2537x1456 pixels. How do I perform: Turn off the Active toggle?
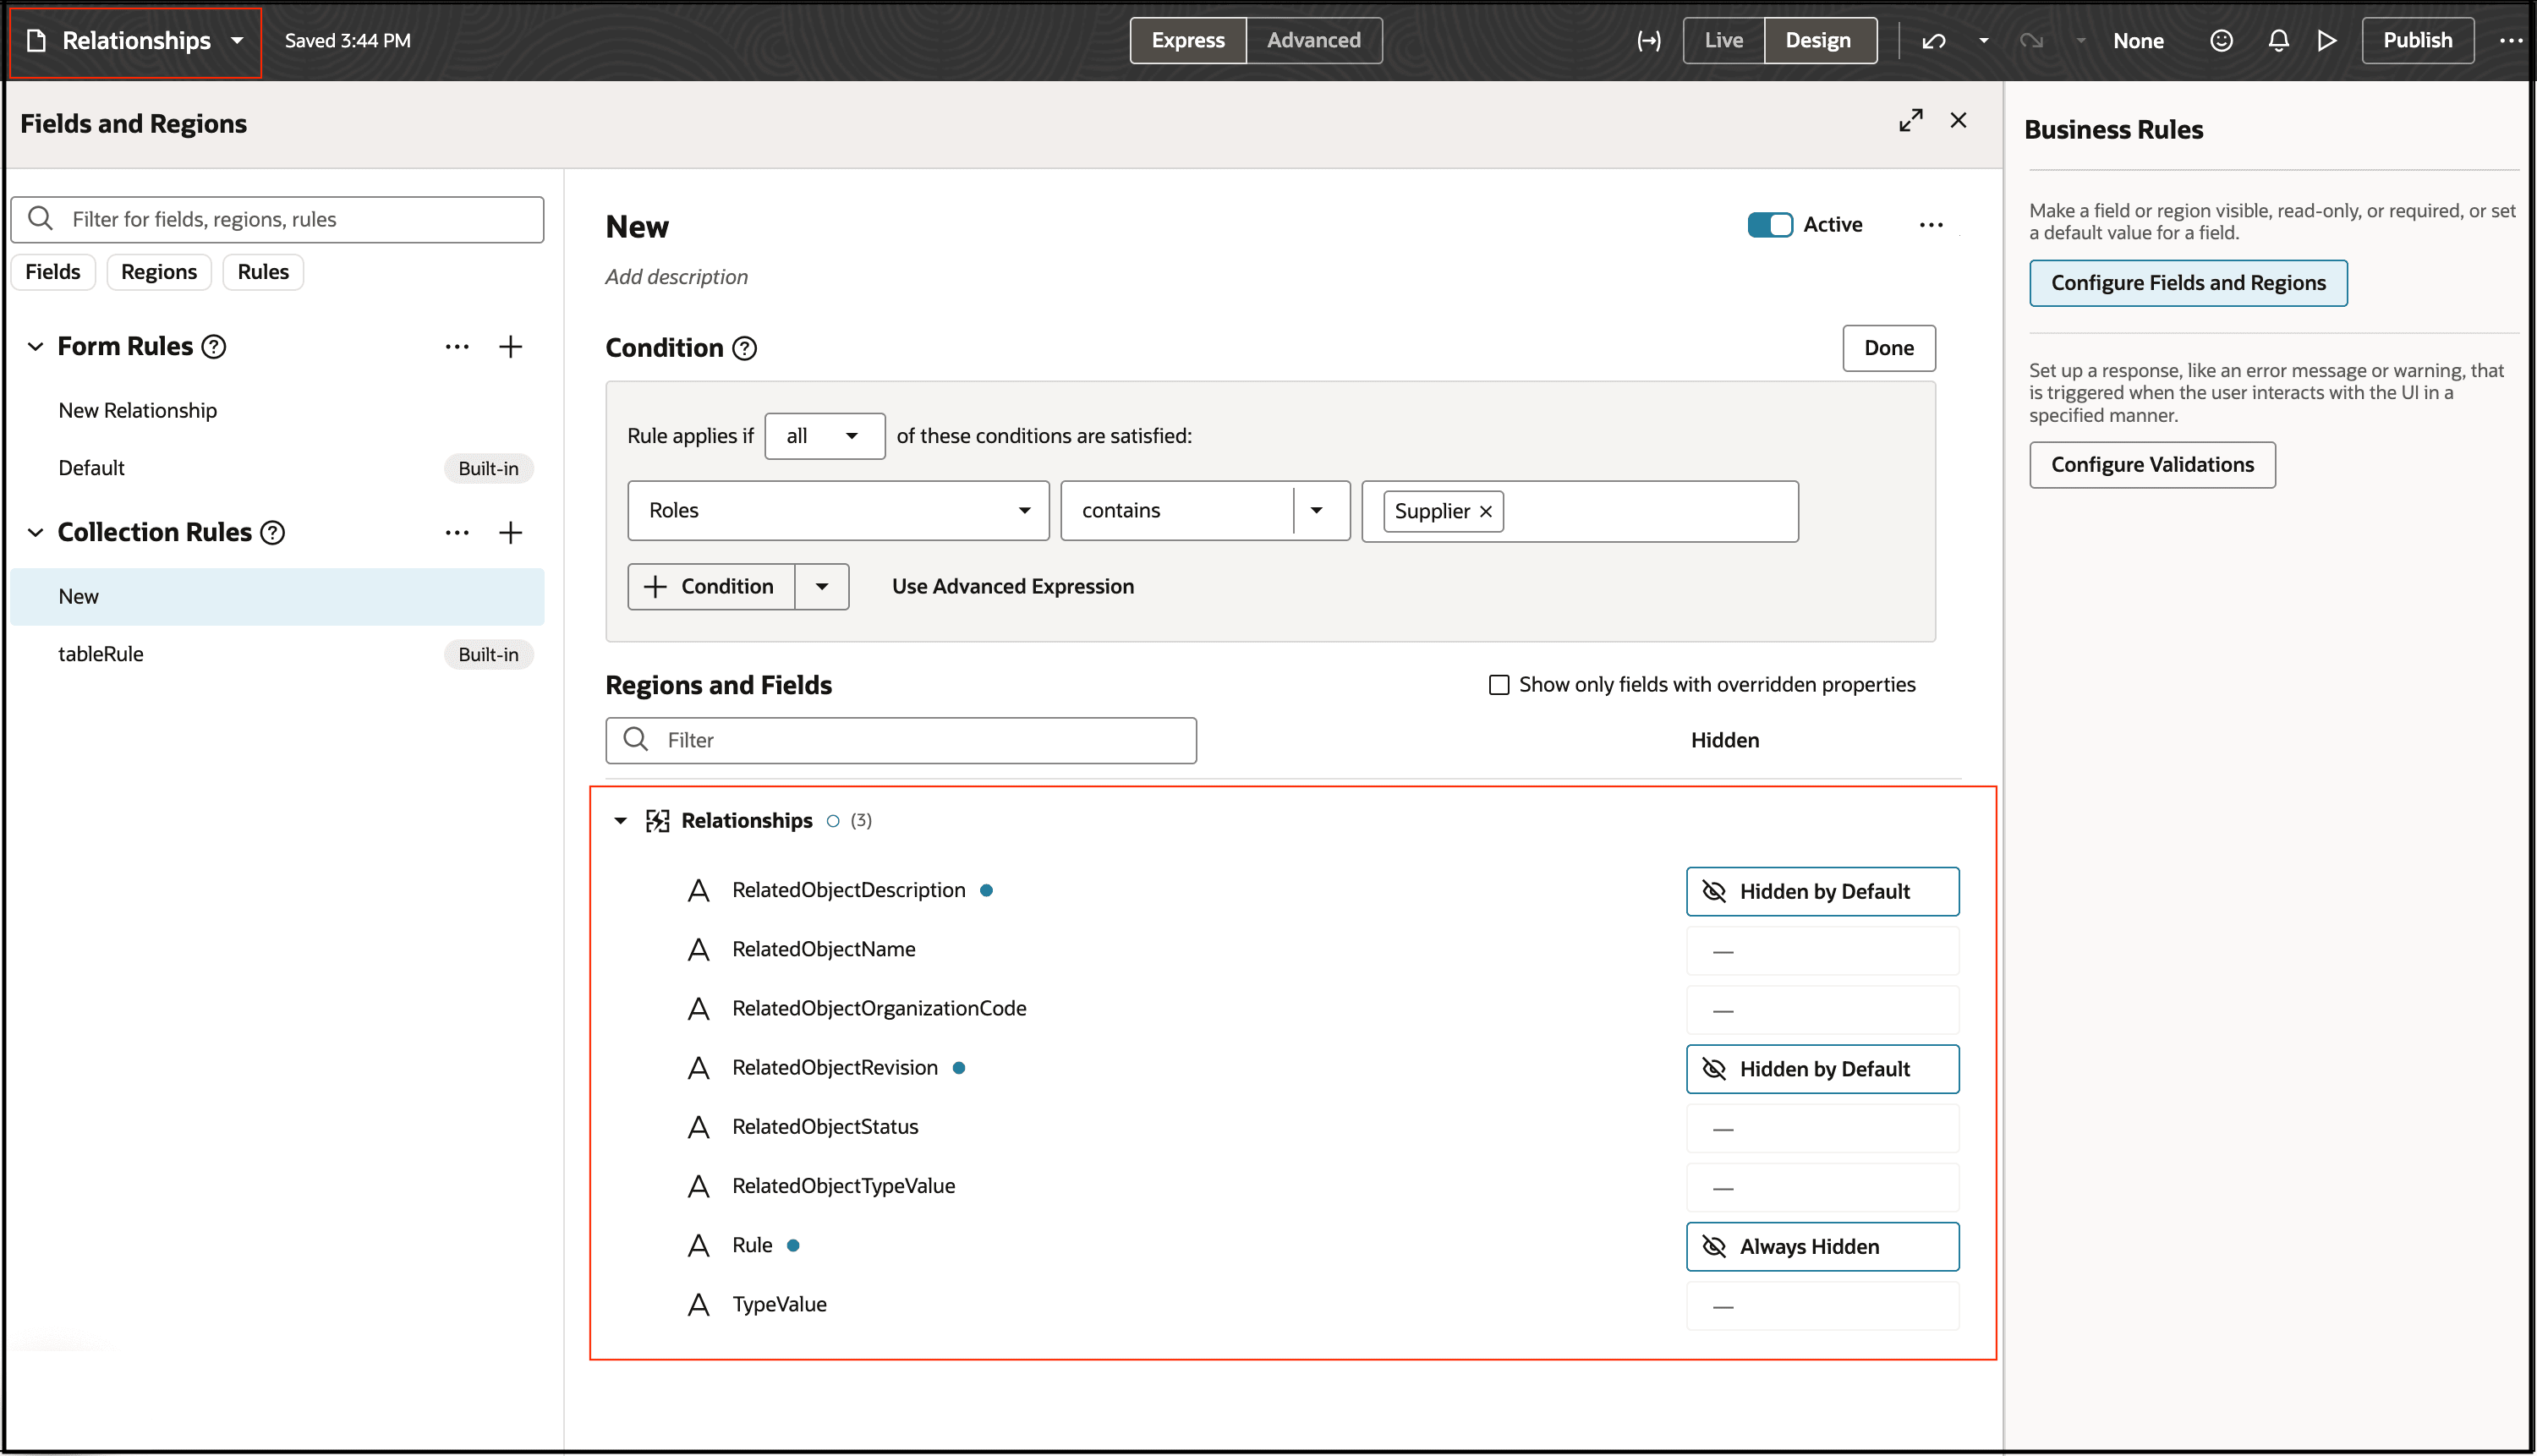tap(1769, 224)
